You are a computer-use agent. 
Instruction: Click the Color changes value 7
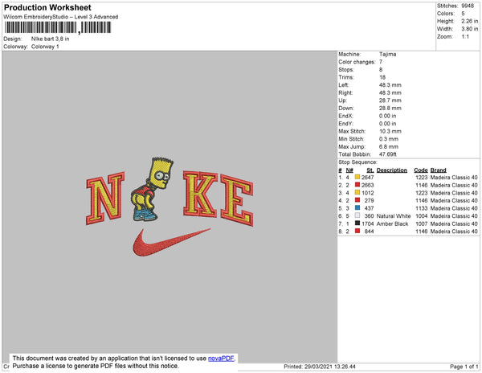coord(381,62)
